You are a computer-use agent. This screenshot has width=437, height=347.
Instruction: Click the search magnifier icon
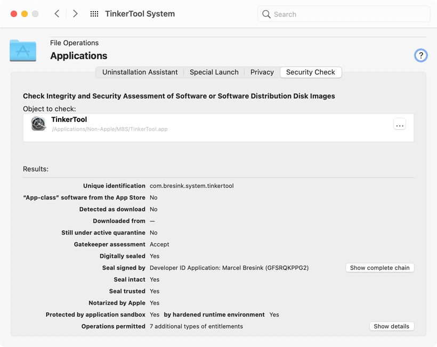[266, 14]
